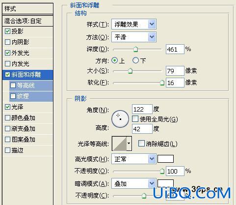This screenshot has width=236, height=205.
Task: Uncheck the 外发光 checkbox
Action: [7, 53]
